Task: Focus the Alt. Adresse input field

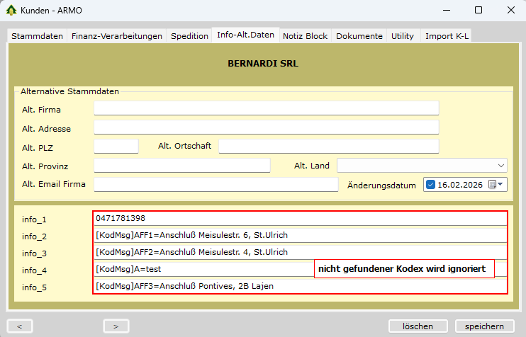Action: [266, 127]
